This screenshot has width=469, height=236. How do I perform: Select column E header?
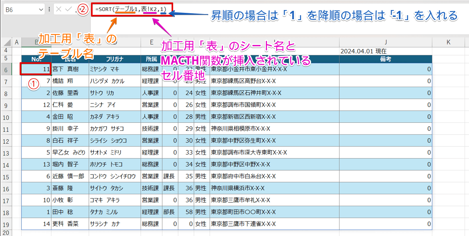[x=151, y=42]
